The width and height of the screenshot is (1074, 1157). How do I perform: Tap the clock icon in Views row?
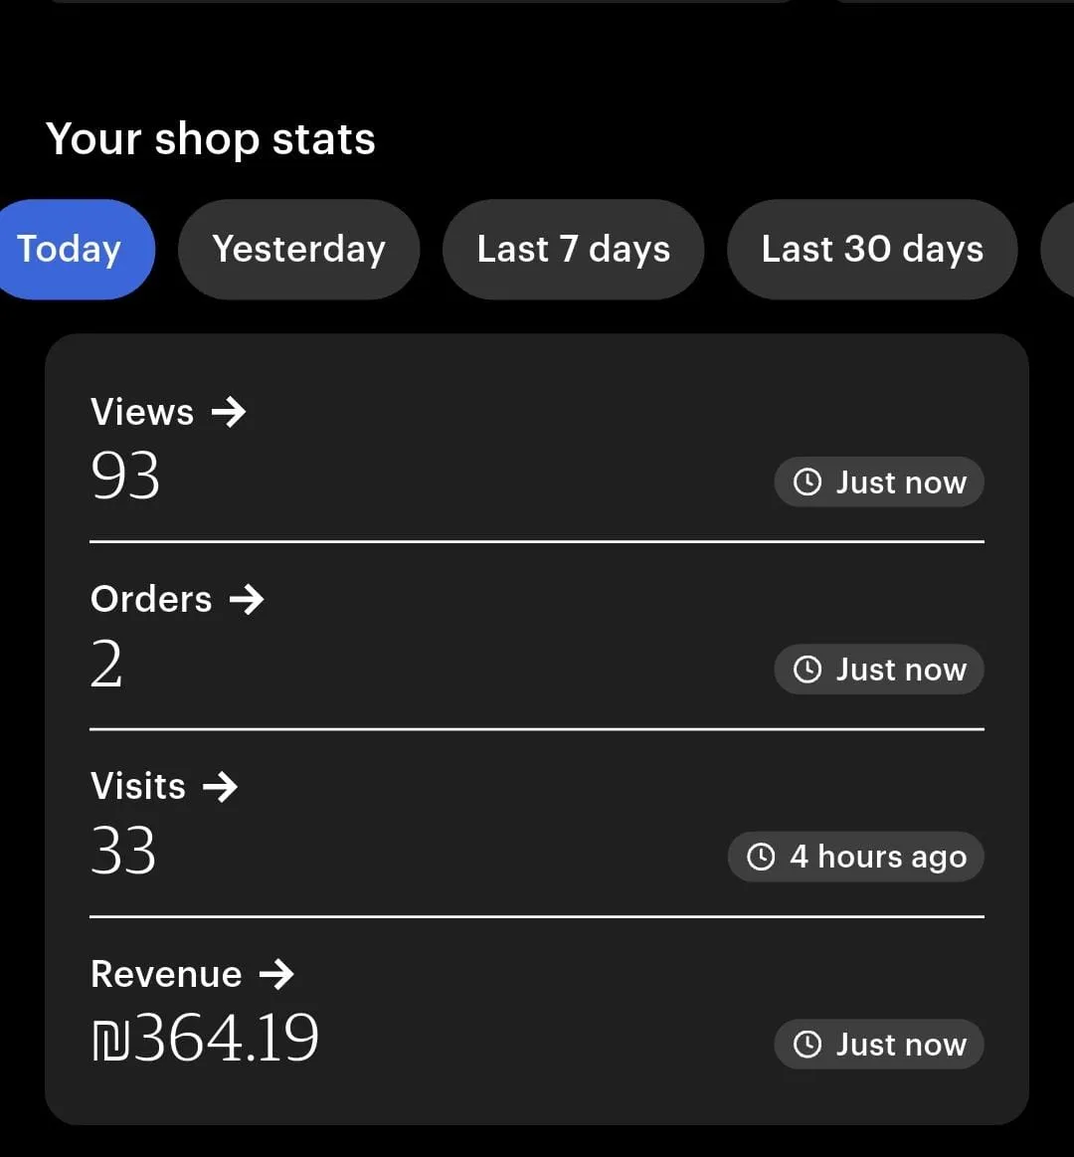coord(807,482)
